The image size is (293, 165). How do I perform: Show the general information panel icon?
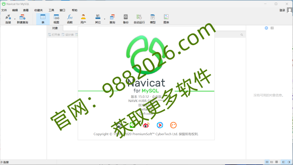point(266,28)
